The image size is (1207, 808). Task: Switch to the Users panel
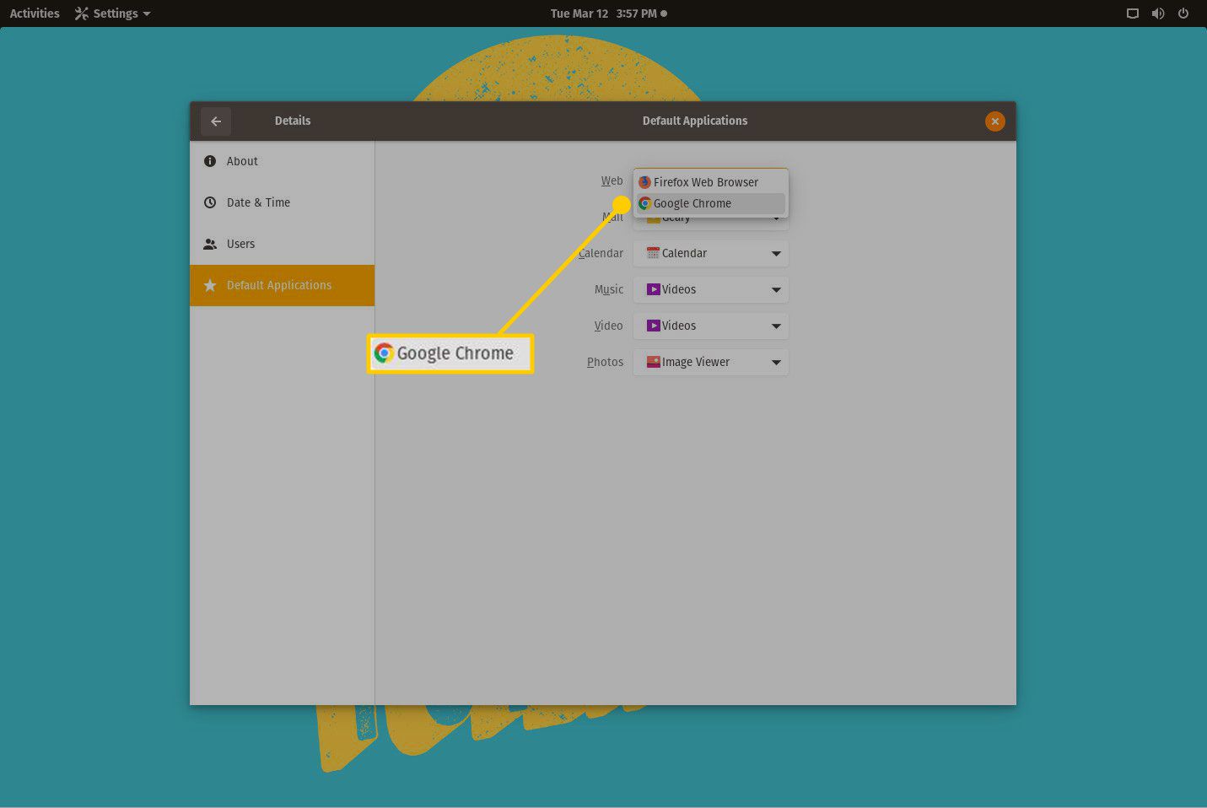[282, 244]
